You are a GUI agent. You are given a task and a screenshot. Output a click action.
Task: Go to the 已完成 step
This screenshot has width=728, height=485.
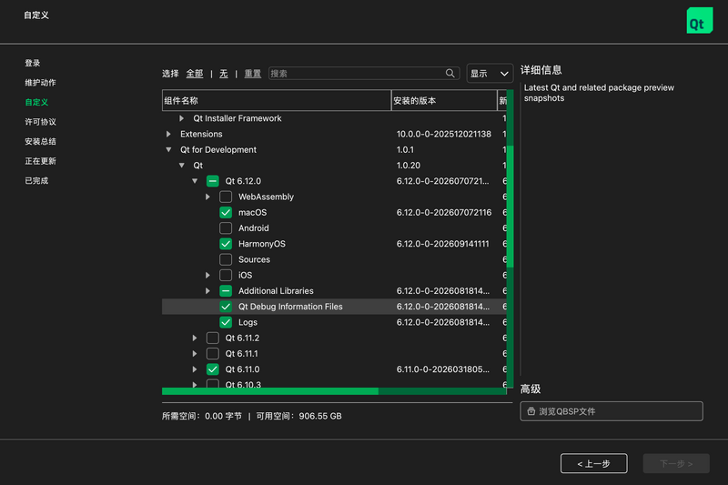click(36, 180)
